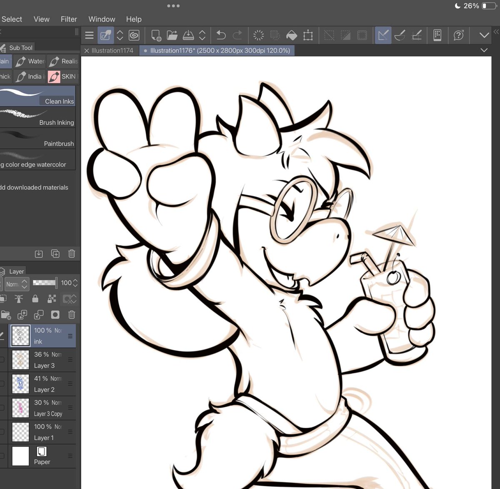Select the Water sub tool group
Screen dimensions: 500x489
[30, 62]
